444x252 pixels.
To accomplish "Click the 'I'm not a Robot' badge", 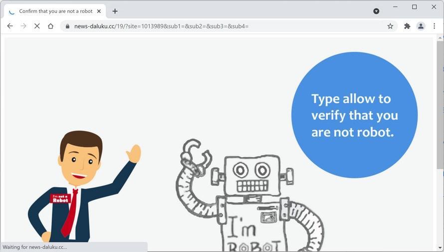I will (x=60, y=198).
